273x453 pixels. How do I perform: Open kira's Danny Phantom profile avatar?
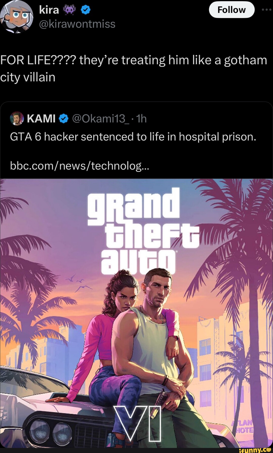[17, 17]
